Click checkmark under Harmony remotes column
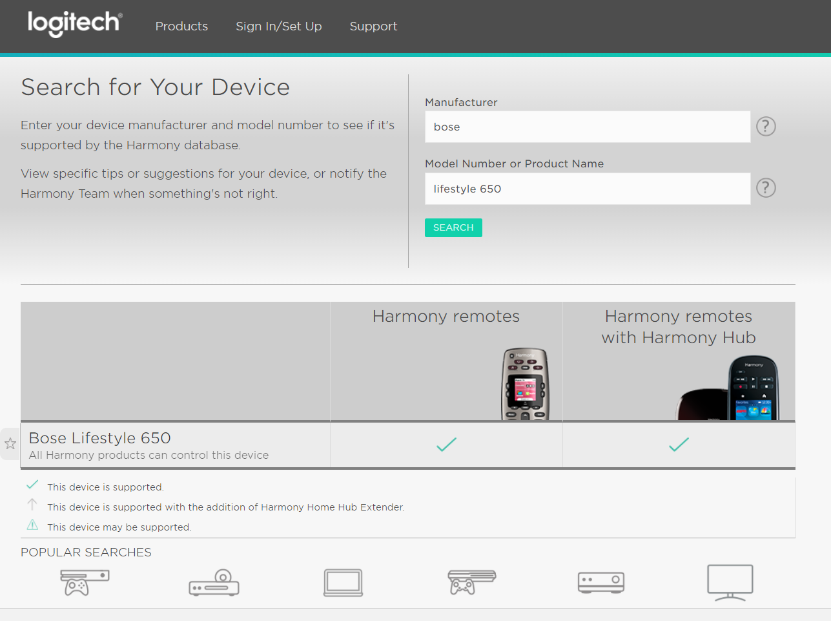 [446, 444]
